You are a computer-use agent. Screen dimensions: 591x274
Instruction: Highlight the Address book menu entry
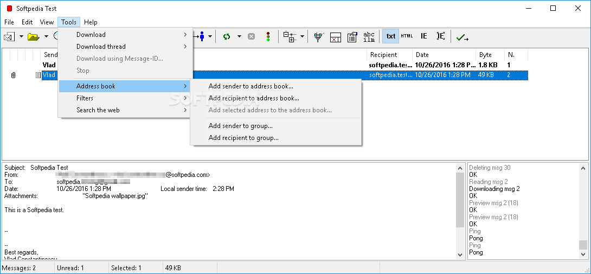pos(124,86)
